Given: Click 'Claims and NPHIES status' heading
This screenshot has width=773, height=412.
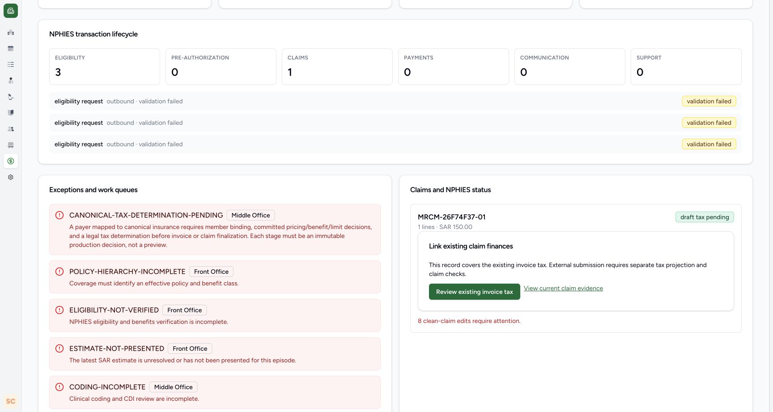Looking at the screenshot, I should point(450,190).
